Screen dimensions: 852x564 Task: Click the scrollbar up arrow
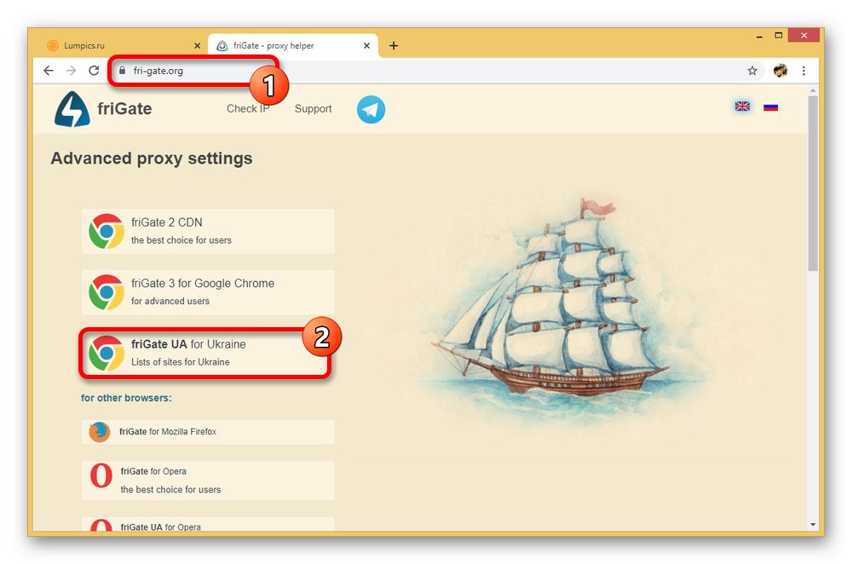[x=813, y=89]
